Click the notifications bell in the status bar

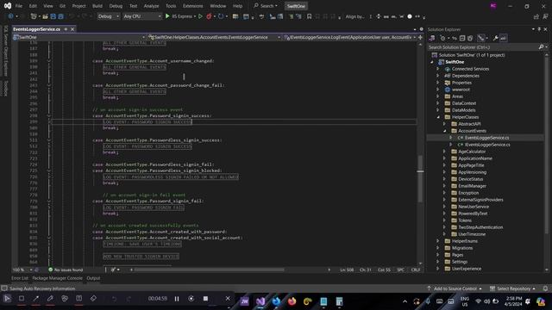(545, 288)
